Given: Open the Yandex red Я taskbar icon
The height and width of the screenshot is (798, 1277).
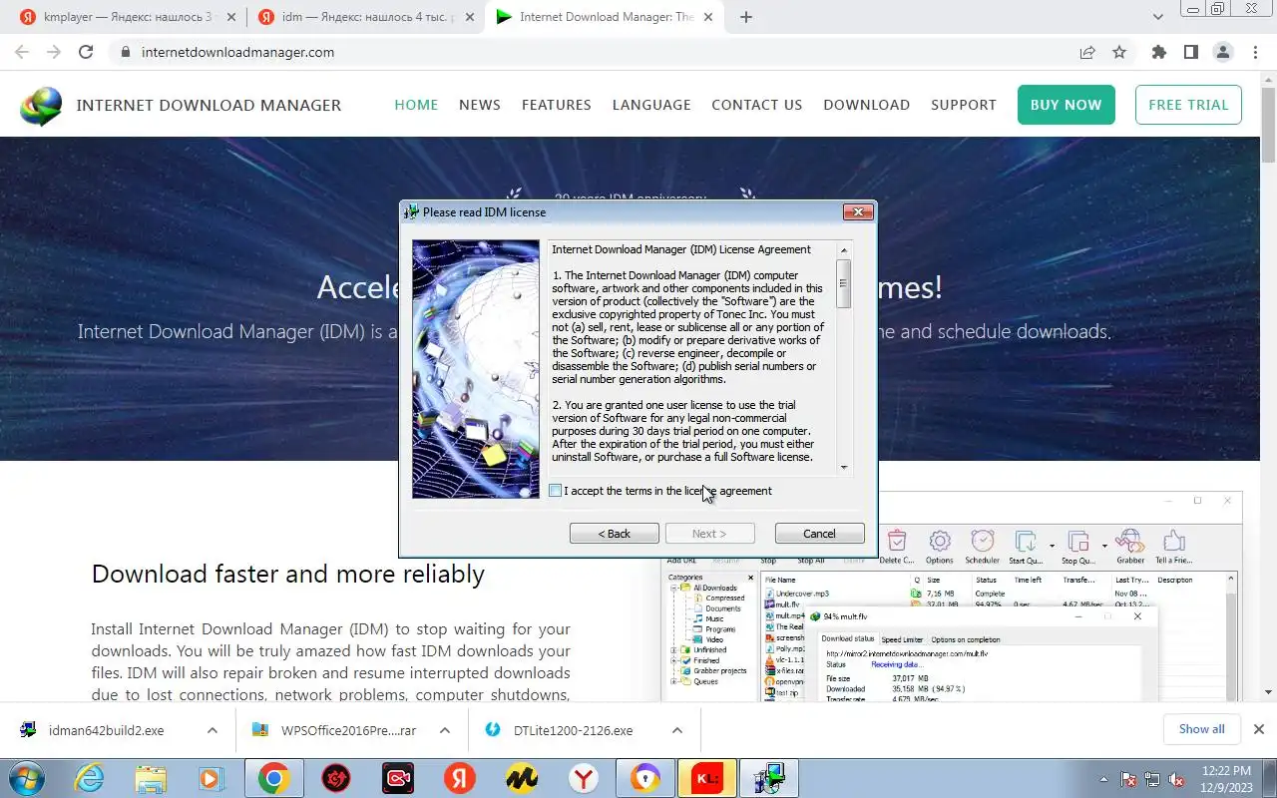Looking at the screenshot, I should [459, 779].
